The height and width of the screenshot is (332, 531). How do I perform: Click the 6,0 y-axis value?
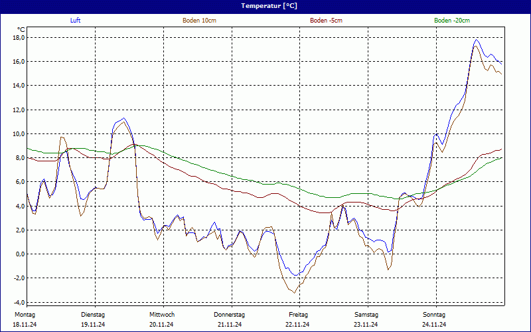click(x=21, y=182)
